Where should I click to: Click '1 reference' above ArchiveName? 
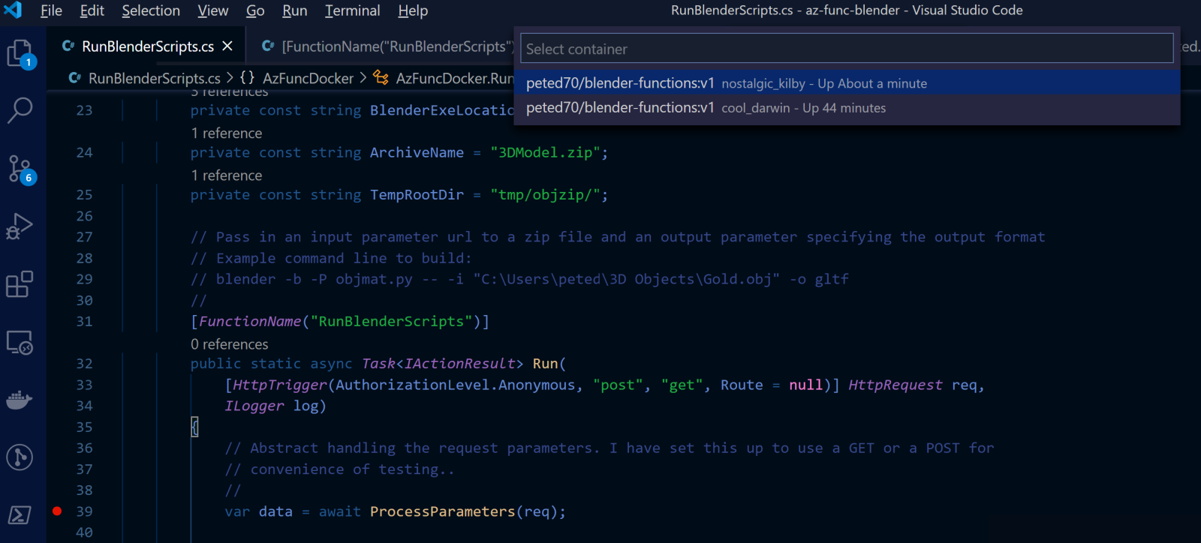[226, 133]
